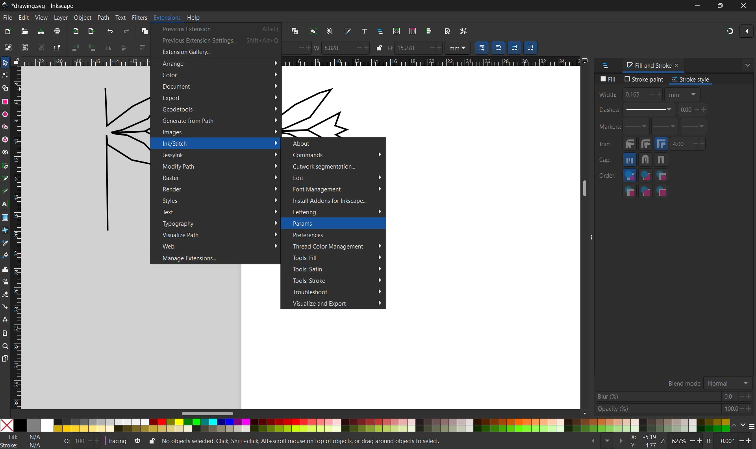Open the end marker dropdown
Image resolution: width=756 pixels, height=449 pixels.
[x=693, y=127]
